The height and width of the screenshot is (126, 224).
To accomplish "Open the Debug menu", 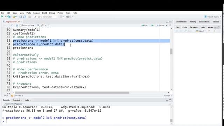I will pos(52,13).
